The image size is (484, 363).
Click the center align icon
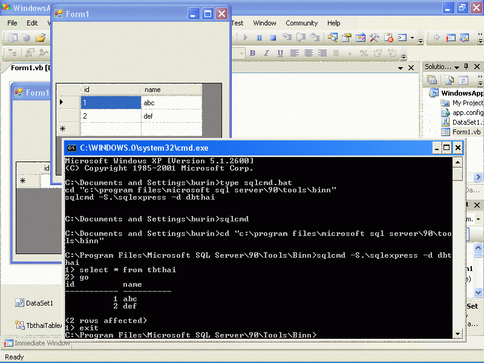(x=309, y=53)
